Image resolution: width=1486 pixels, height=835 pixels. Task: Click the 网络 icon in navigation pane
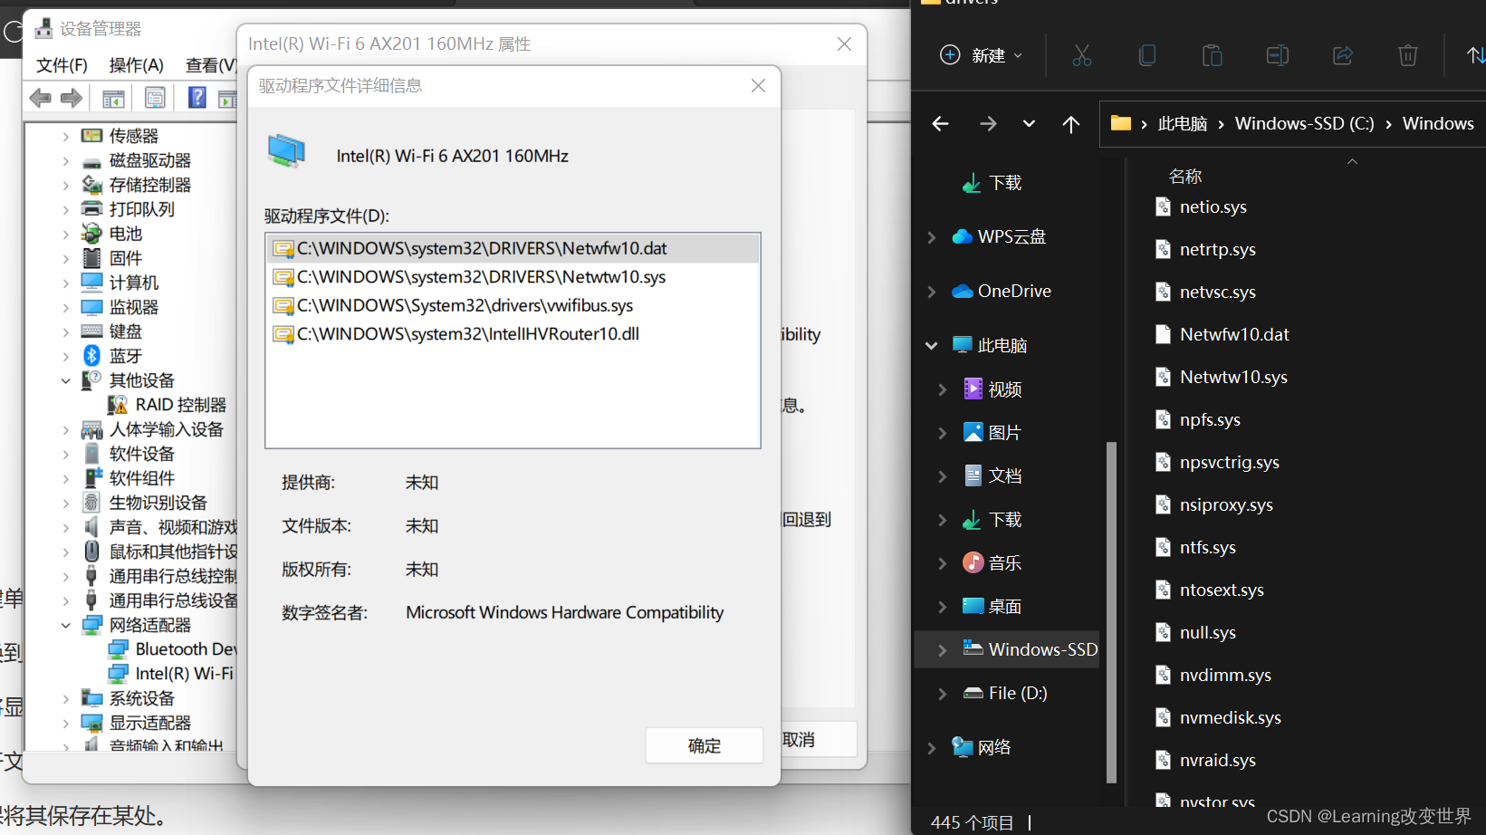962,747
